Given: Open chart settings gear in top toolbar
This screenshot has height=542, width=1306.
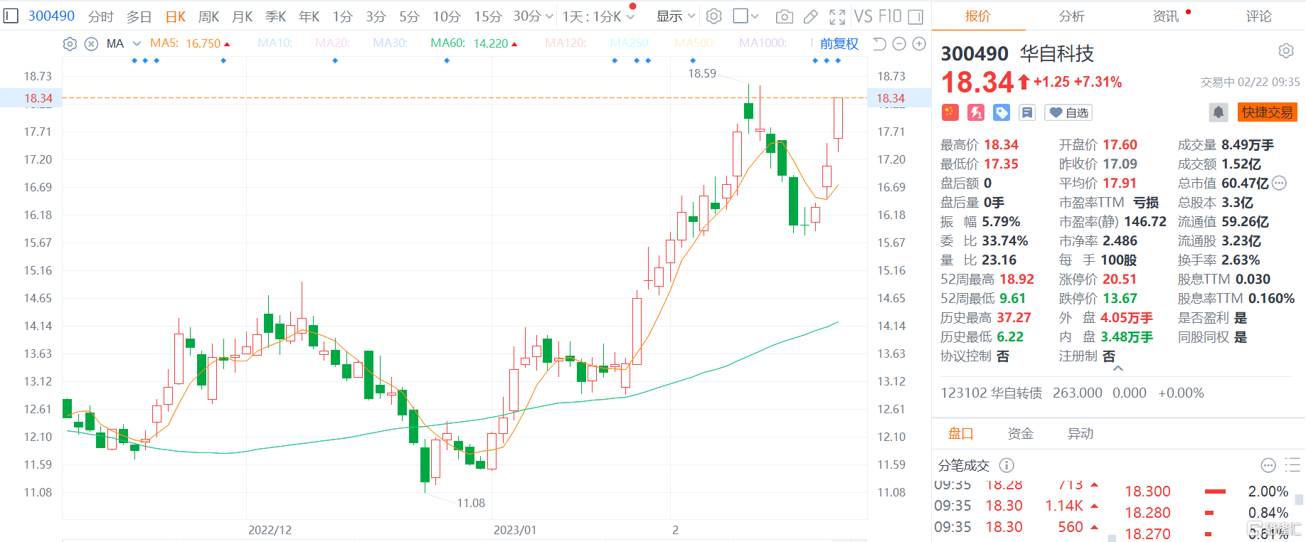Looking at the screenshot, I should tap(714, 16).
